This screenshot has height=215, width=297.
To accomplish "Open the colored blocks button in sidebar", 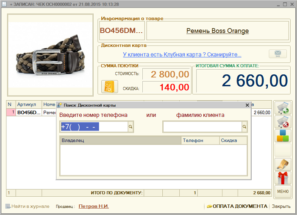I will point(283,136).
